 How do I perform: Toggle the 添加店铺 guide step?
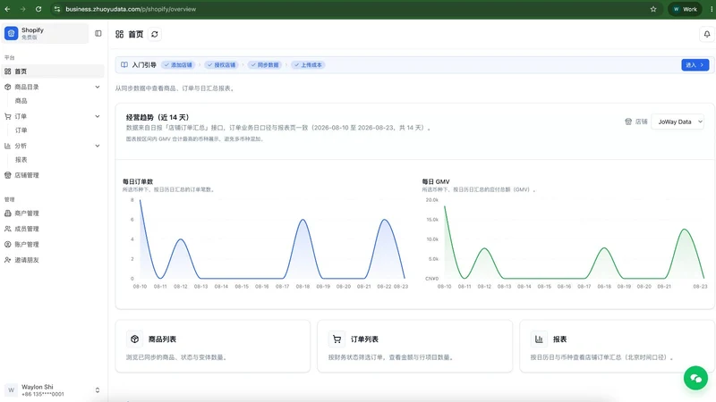tap(178, 65)
